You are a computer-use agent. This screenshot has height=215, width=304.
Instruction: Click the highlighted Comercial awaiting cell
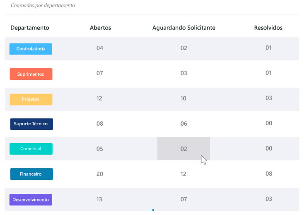[x=184, y=148]
